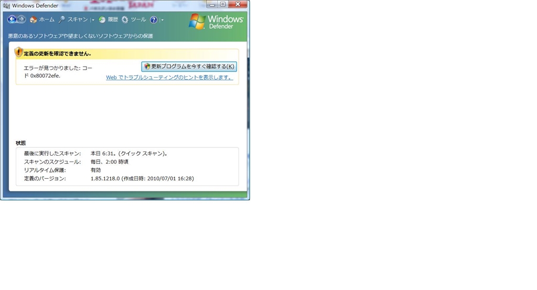Click the Windows Defender logo

216,22
